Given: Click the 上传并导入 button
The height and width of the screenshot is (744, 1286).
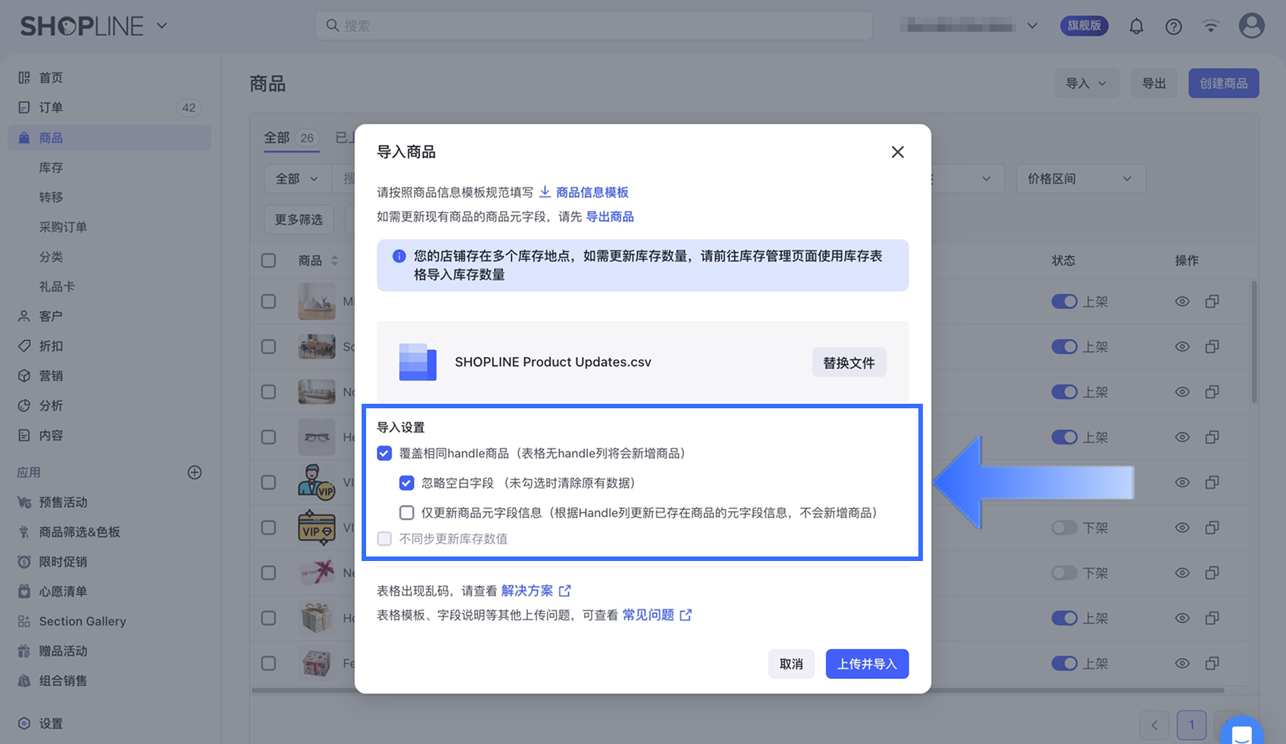Looking at the screenshot, I should click(x=866, y=664).
